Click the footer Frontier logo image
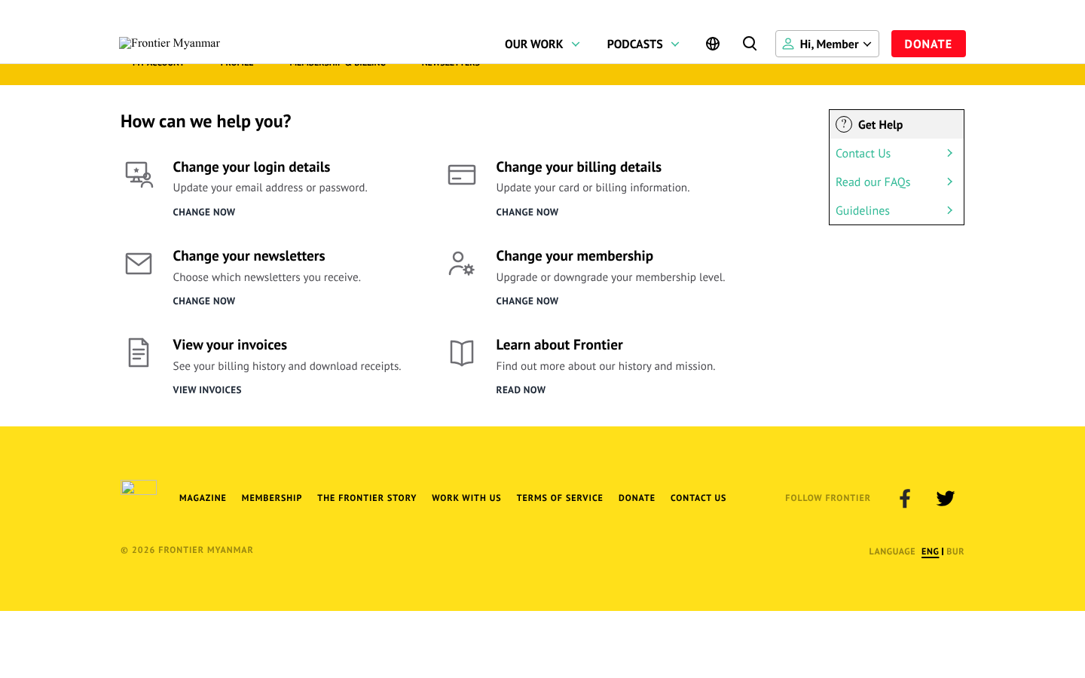1085x678 pixels. pos(139,487)
